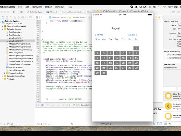The width and height of the screenshot is (181, 136).
Task: Click the volume icon in the menu bar
Action: (x=155, y=7)
